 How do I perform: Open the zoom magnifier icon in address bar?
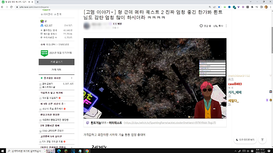pyautogui.click(x=210, y=7)
